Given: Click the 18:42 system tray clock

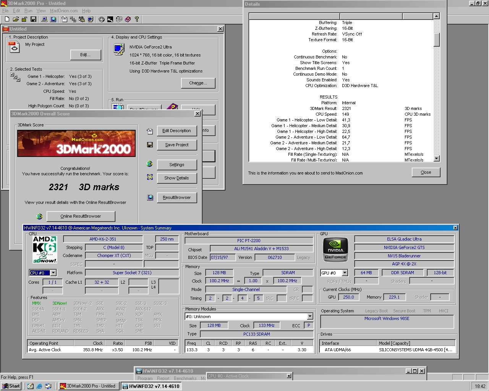Looking at the screenshot, I should click(480, 386).
